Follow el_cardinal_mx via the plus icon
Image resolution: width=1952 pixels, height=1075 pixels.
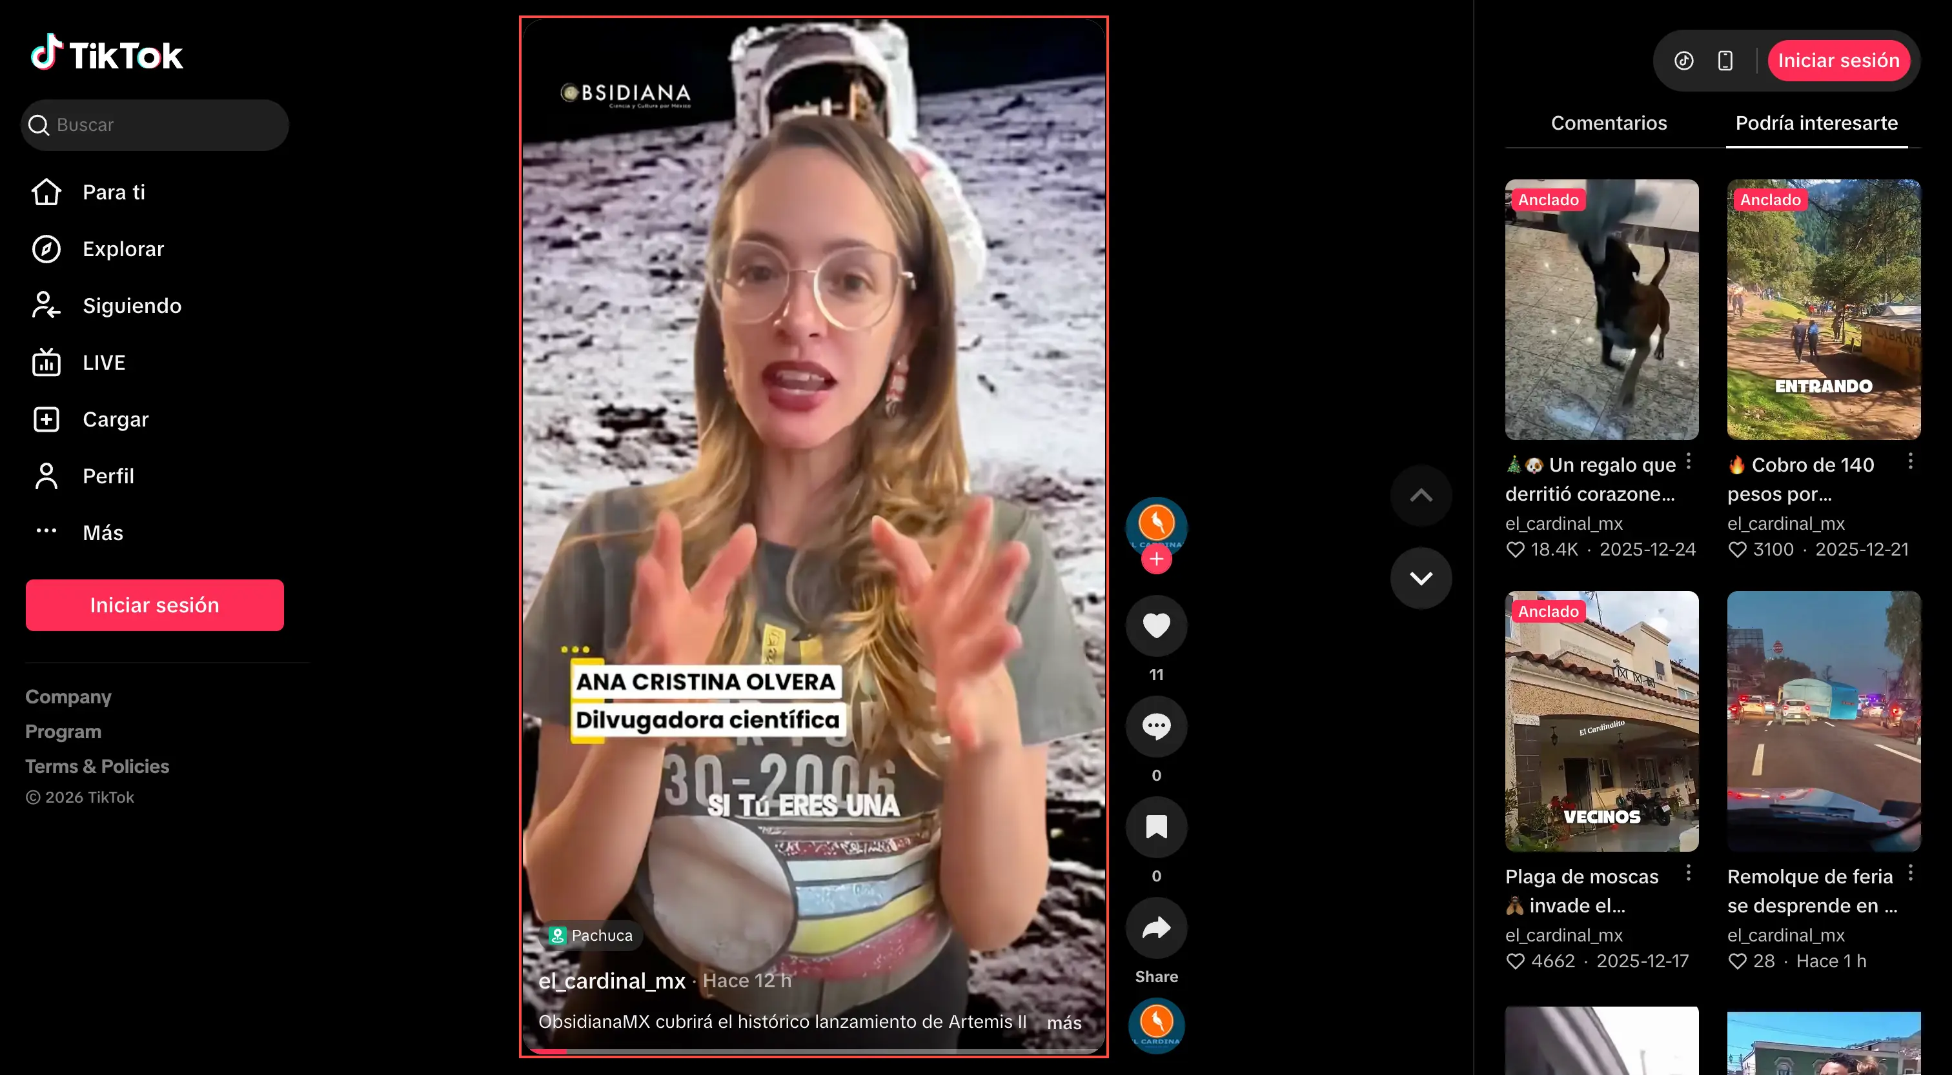click(x=1155, y=559)
